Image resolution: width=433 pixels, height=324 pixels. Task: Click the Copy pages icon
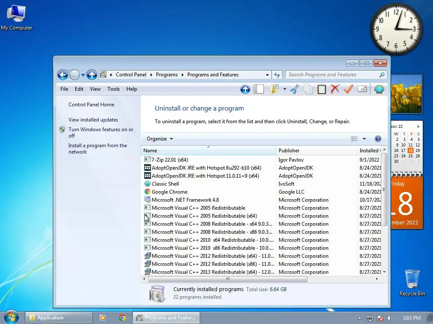[308, 89]
